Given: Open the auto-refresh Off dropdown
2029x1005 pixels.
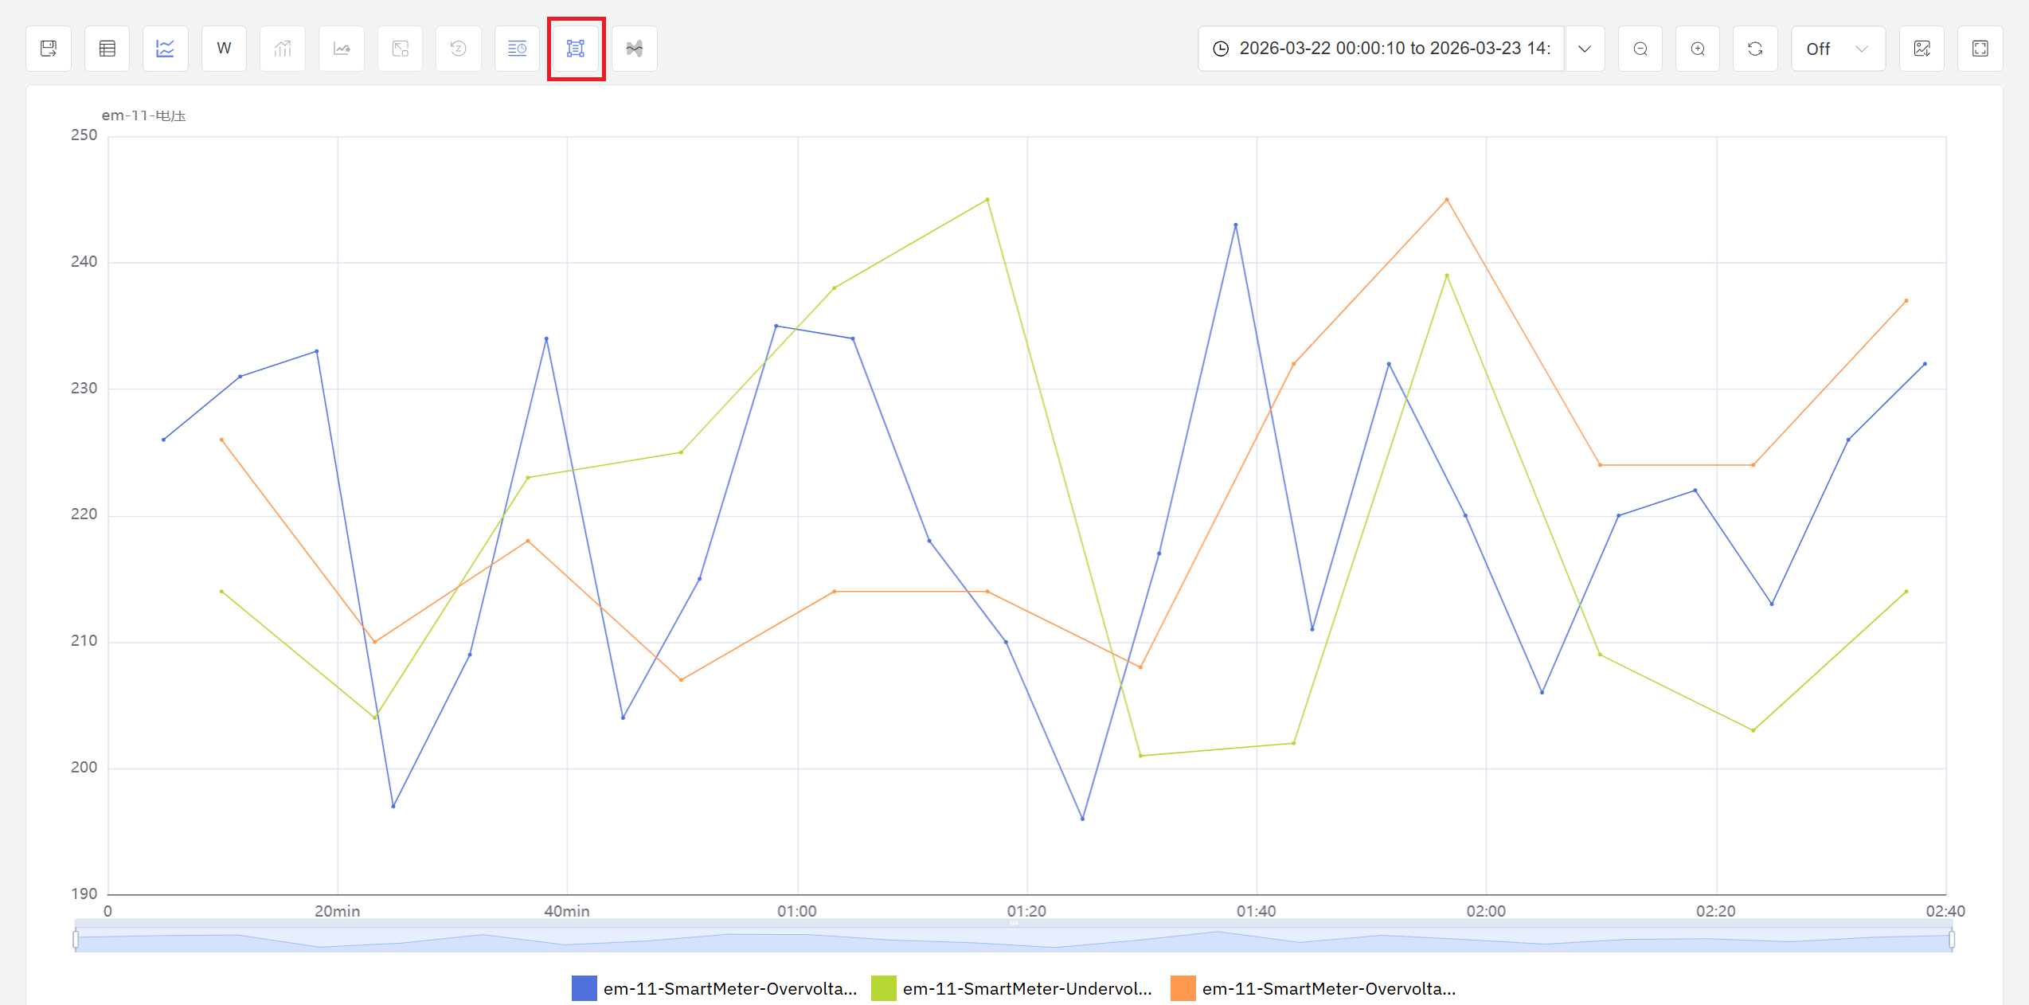Looking at the screenshot, I should pos(1837,49).
